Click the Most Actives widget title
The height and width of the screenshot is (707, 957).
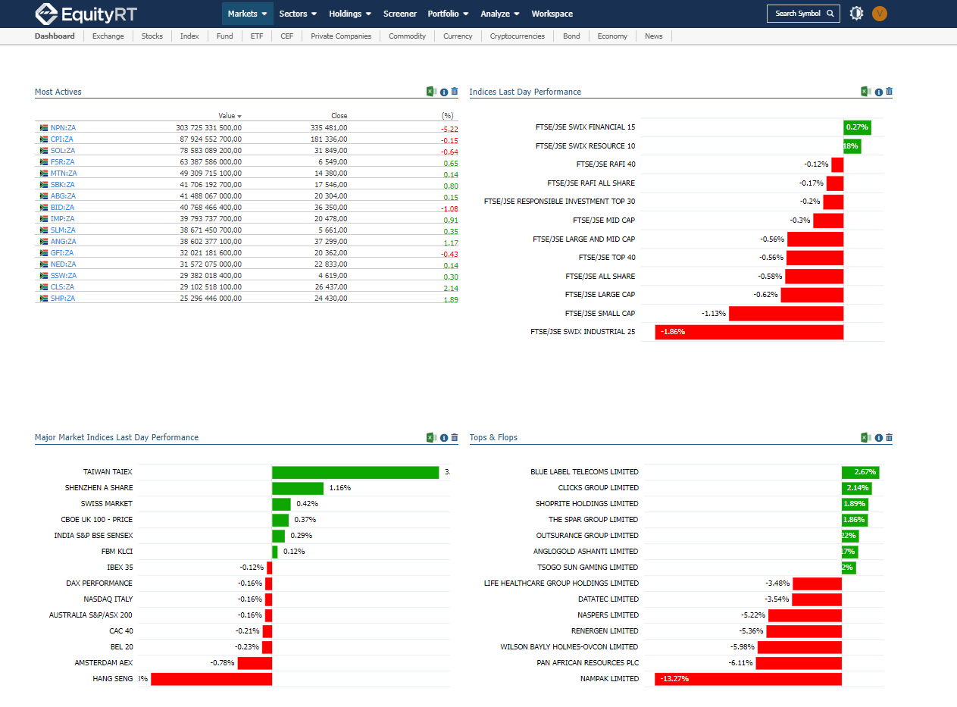(x=58, y=92)
